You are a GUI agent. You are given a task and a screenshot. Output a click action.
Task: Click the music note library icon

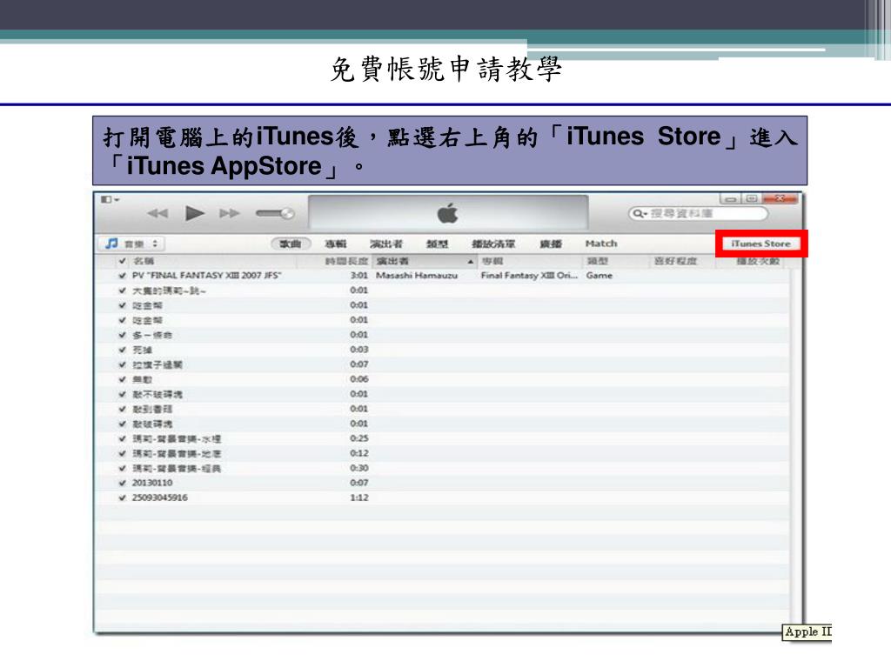[x=111, y=244]
